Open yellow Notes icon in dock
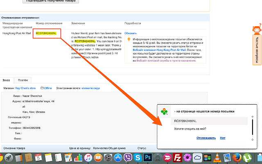This screenshot has width=262, height=164. click(48, 157)
